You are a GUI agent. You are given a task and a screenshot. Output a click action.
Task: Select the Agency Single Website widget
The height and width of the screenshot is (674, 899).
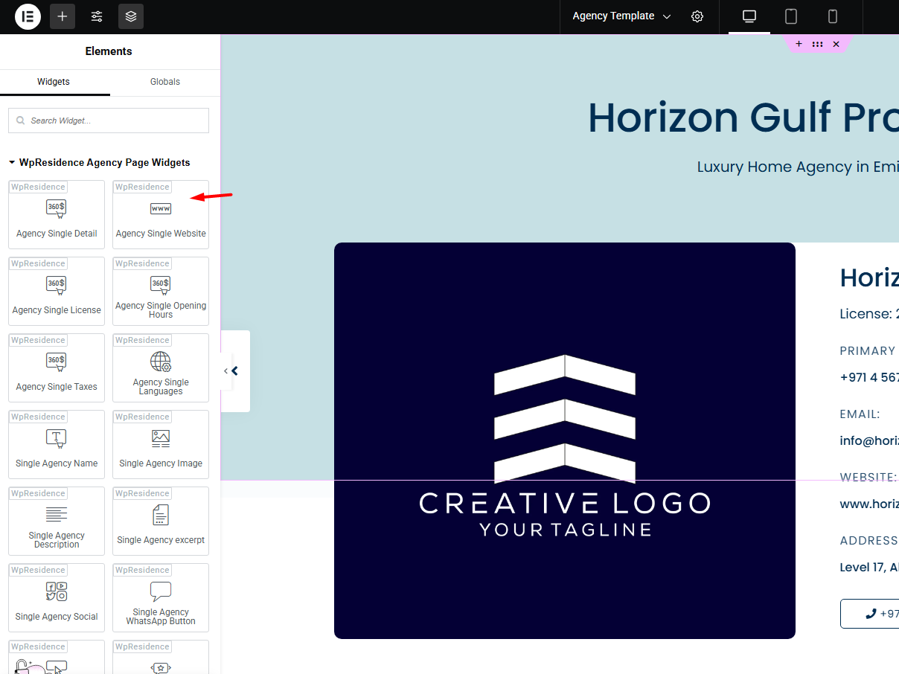pos(161,216)
